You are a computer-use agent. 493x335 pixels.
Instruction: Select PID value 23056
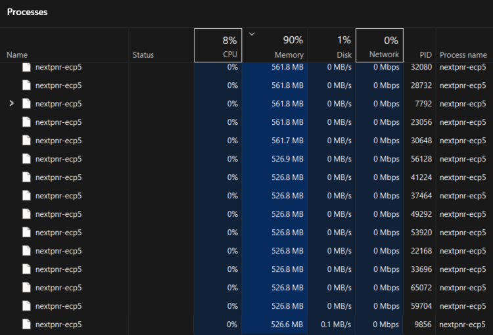click(x=421, y=122)
